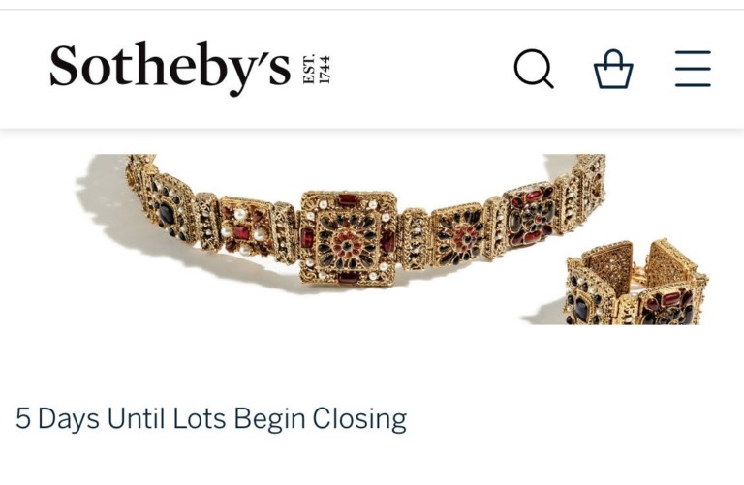This screenshot has width=744, height=485.
Task: Select the red-gem square link on the choker's right
Action: (530, 215)
